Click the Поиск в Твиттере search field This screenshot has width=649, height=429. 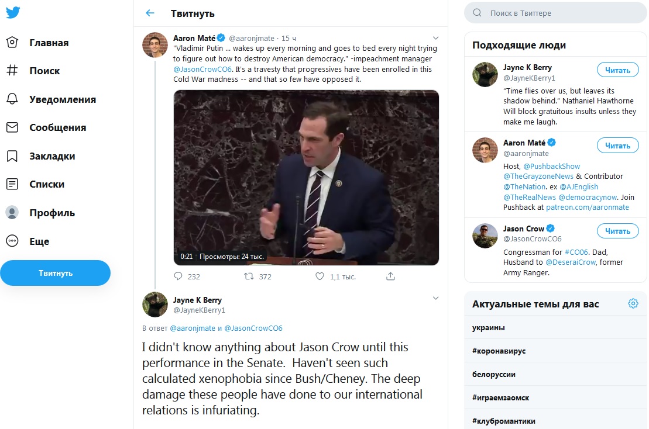tap(562, 13)
